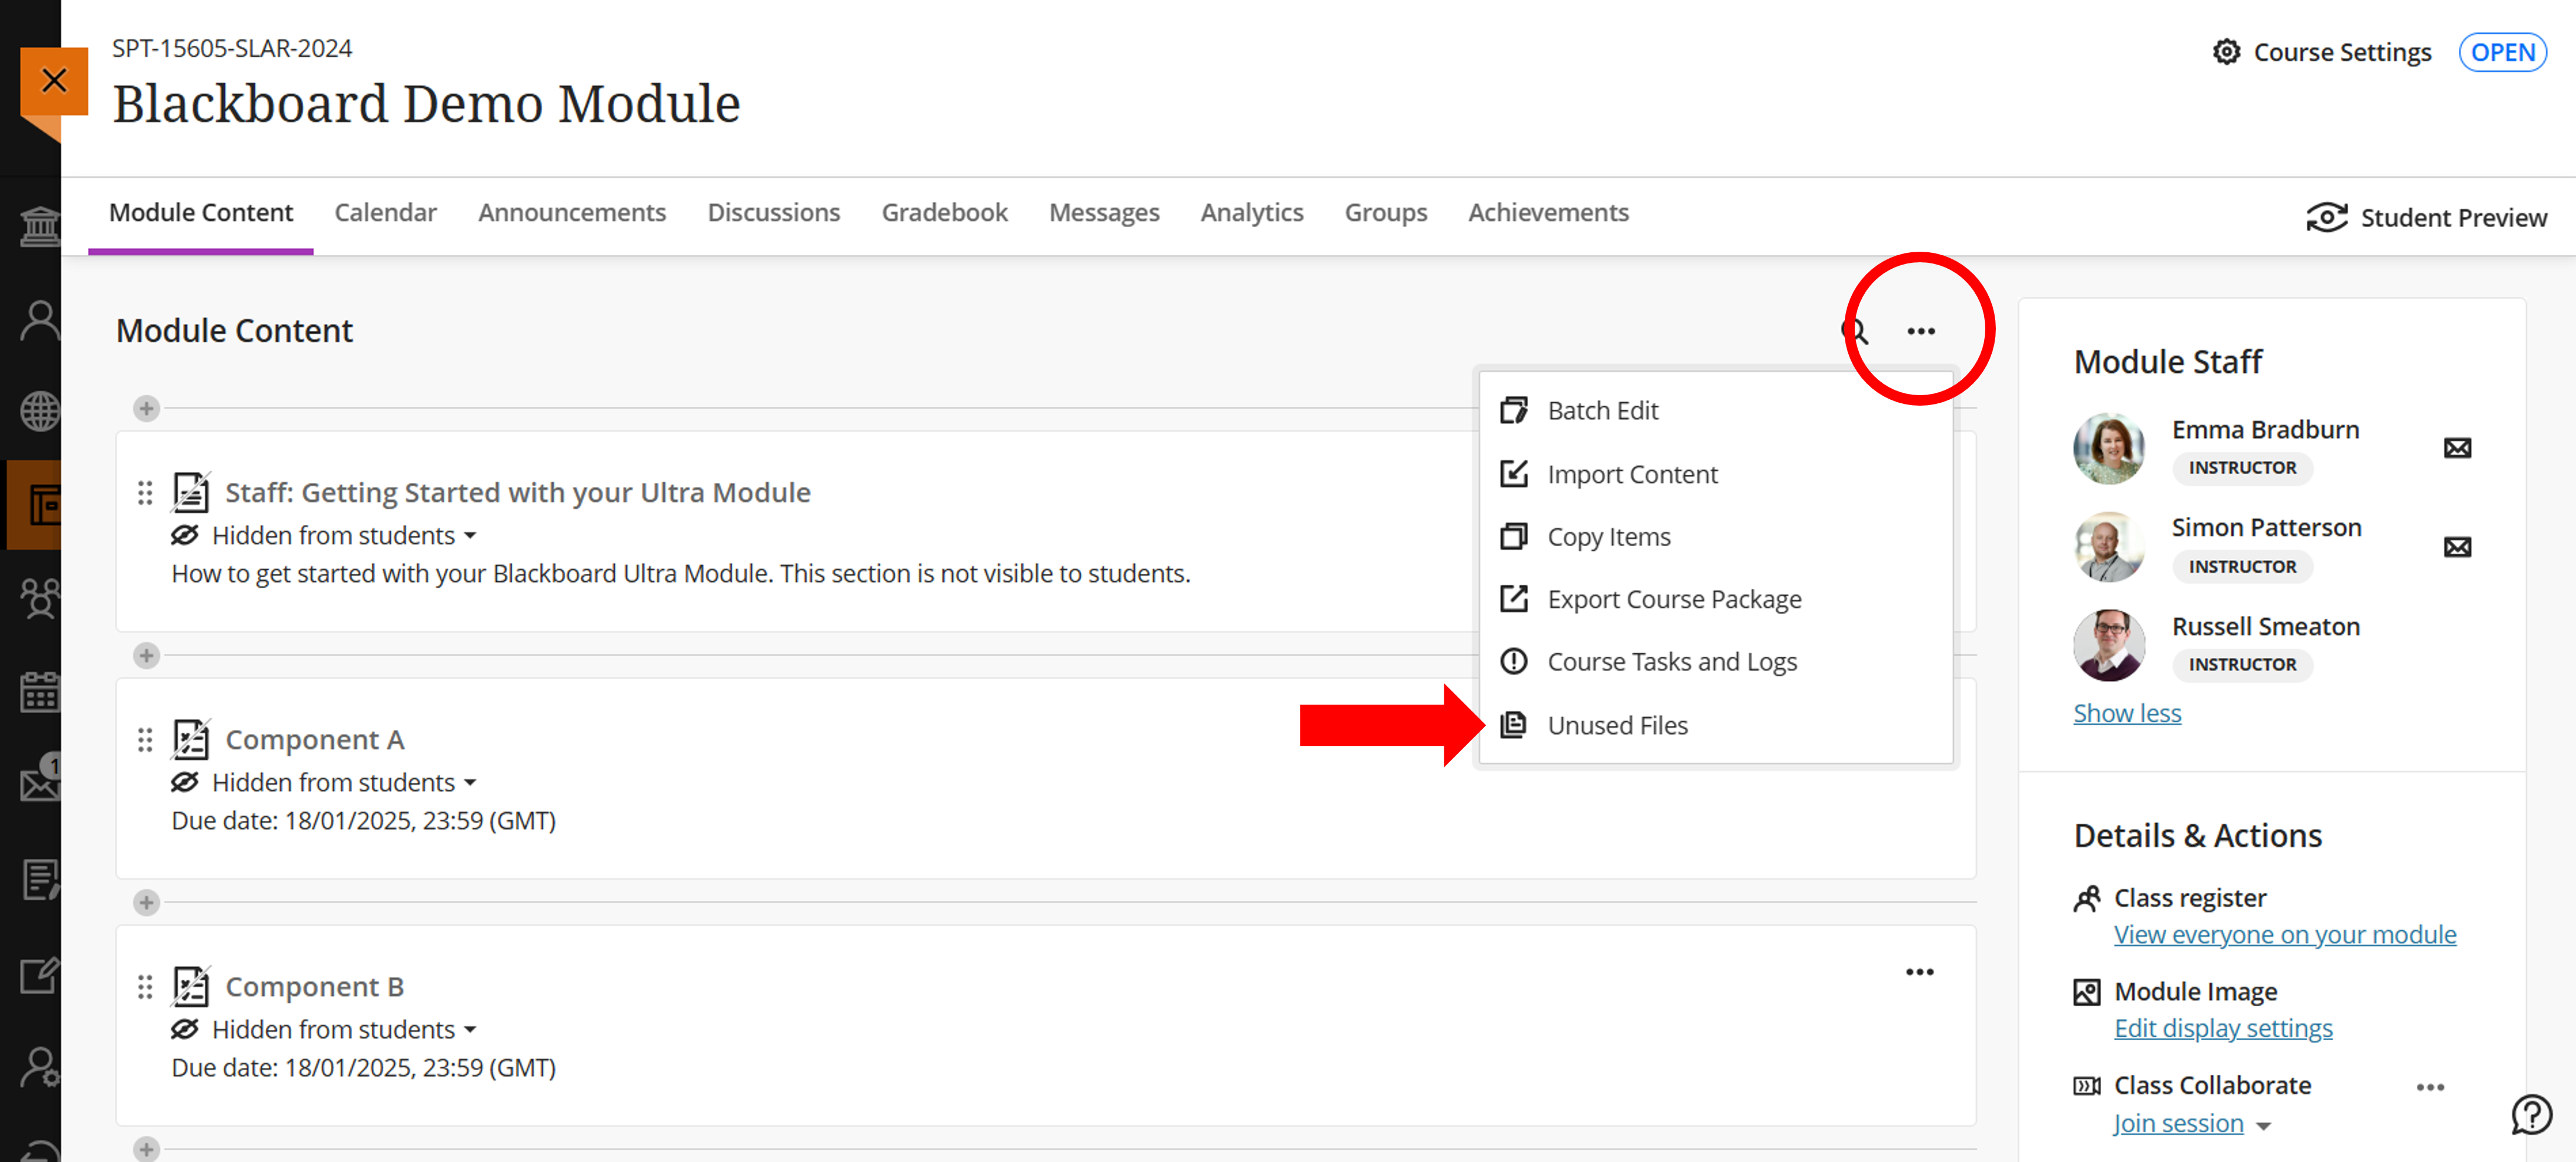Open the Component B folder
2576x1162 pixels.
(315, 986)
